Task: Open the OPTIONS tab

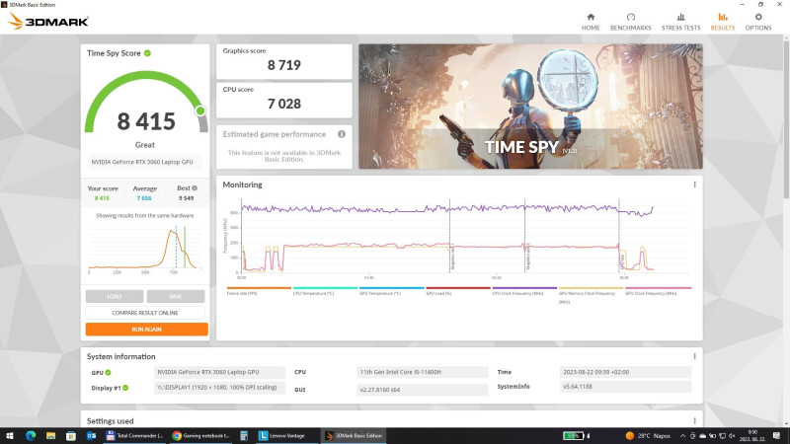Action: (758, 22)
